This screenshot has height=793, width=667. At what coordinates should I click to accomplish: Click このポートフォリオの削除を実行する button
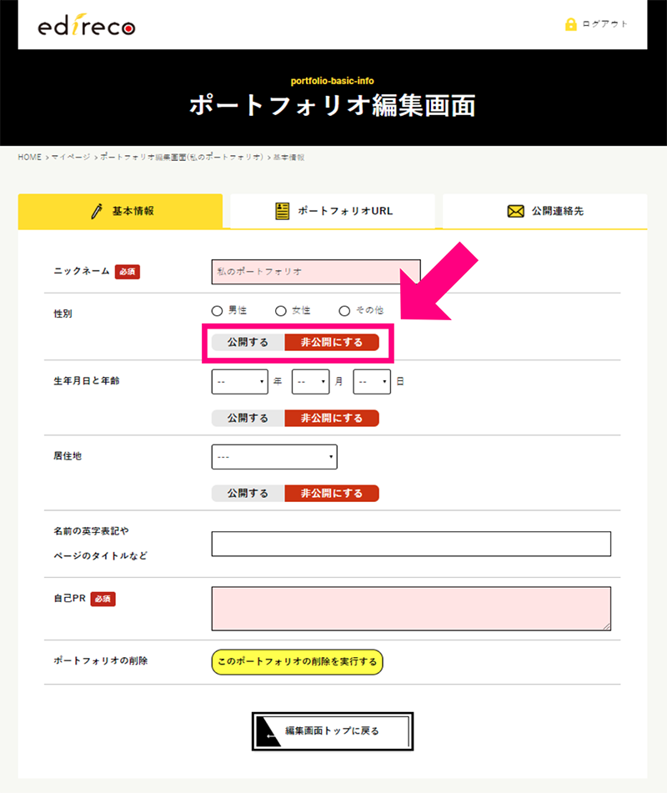[x=297, y=662]
